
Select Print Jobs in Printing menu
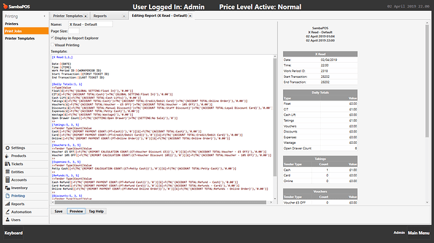[26, 31]
